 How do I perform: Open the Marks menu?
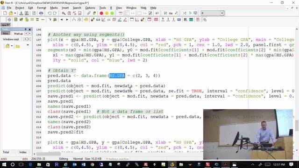(54, 8)
